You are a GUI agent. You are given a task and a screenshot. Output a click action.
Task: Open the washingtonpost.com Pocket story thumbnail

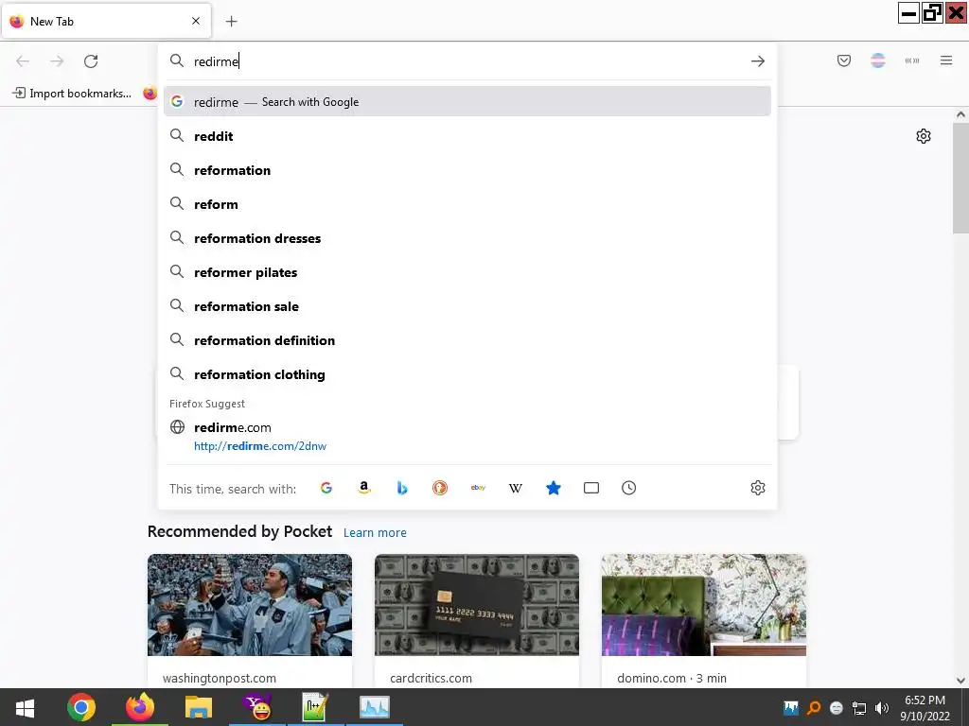(250, 605)
